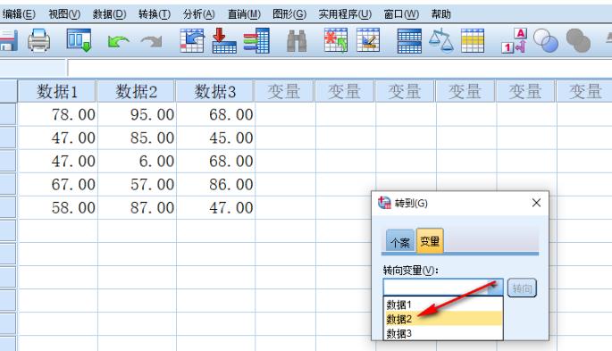Click the Split file icon

[x=409, y=41]
